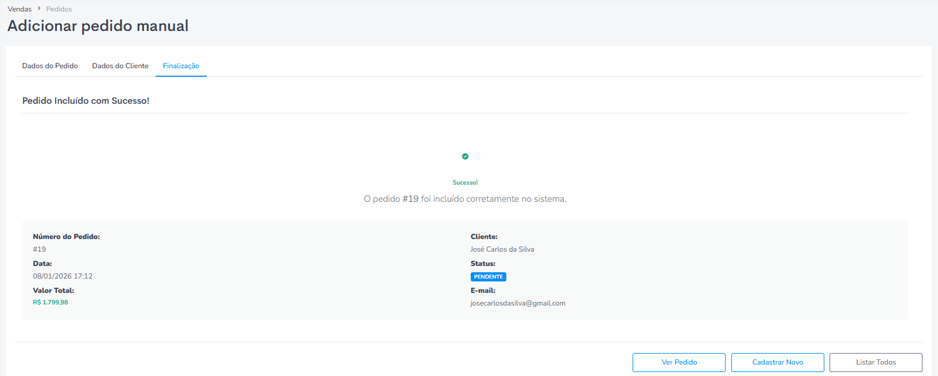Click the Ver Pedido button
The height and width of the screenshot is (376, 938).
[679, 362]
